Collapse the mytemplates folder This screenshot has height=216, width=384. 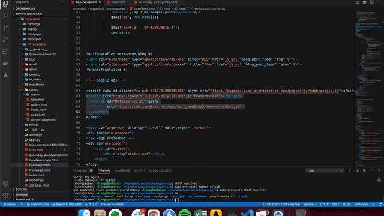36,44
